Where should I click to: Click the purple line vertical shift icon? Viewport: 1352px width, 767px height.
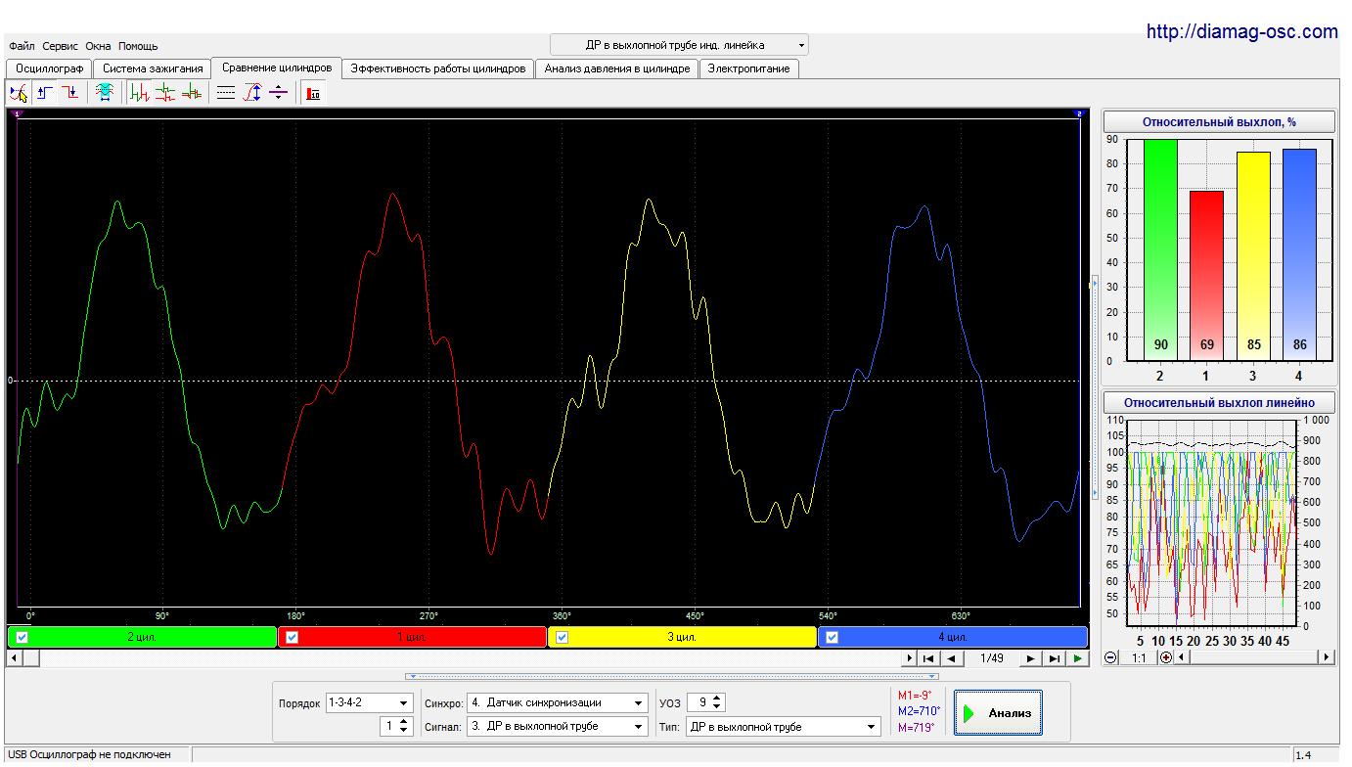point(278,93)
